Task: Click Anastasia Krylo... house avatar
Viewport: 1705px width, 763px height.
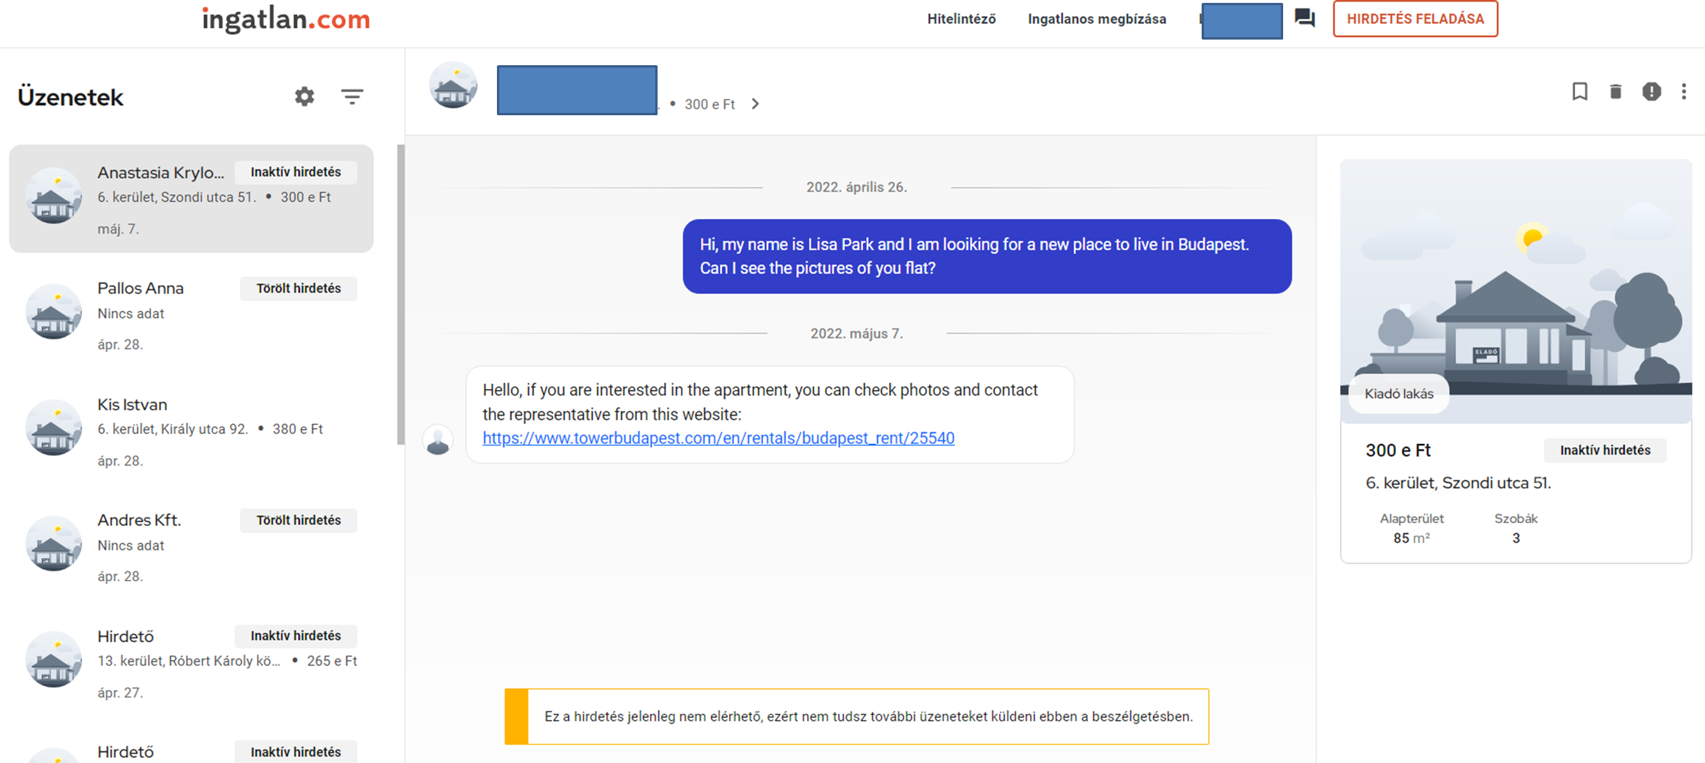Action: (x=54, y=196)
